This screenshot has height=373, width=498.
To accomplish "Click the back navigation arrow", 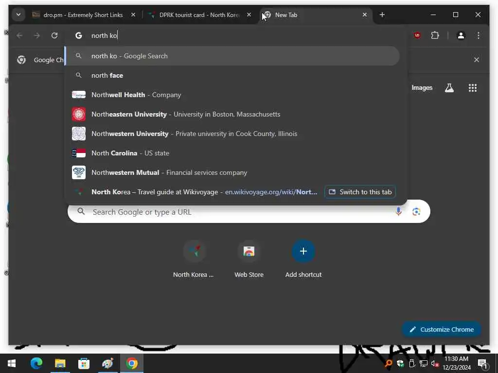I will [x=19, y=35].
